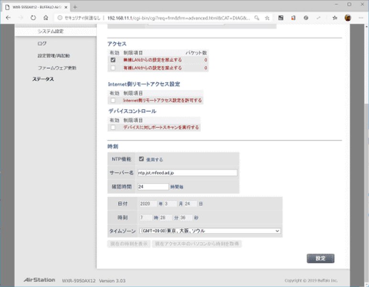
Task: Open the user profile avatar
Action: (348, 18)
